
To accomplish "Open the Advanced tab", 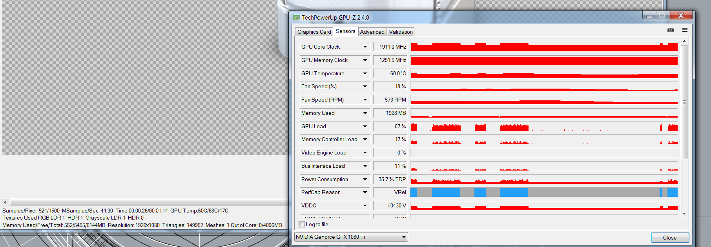I will click(x=372, y=32).
